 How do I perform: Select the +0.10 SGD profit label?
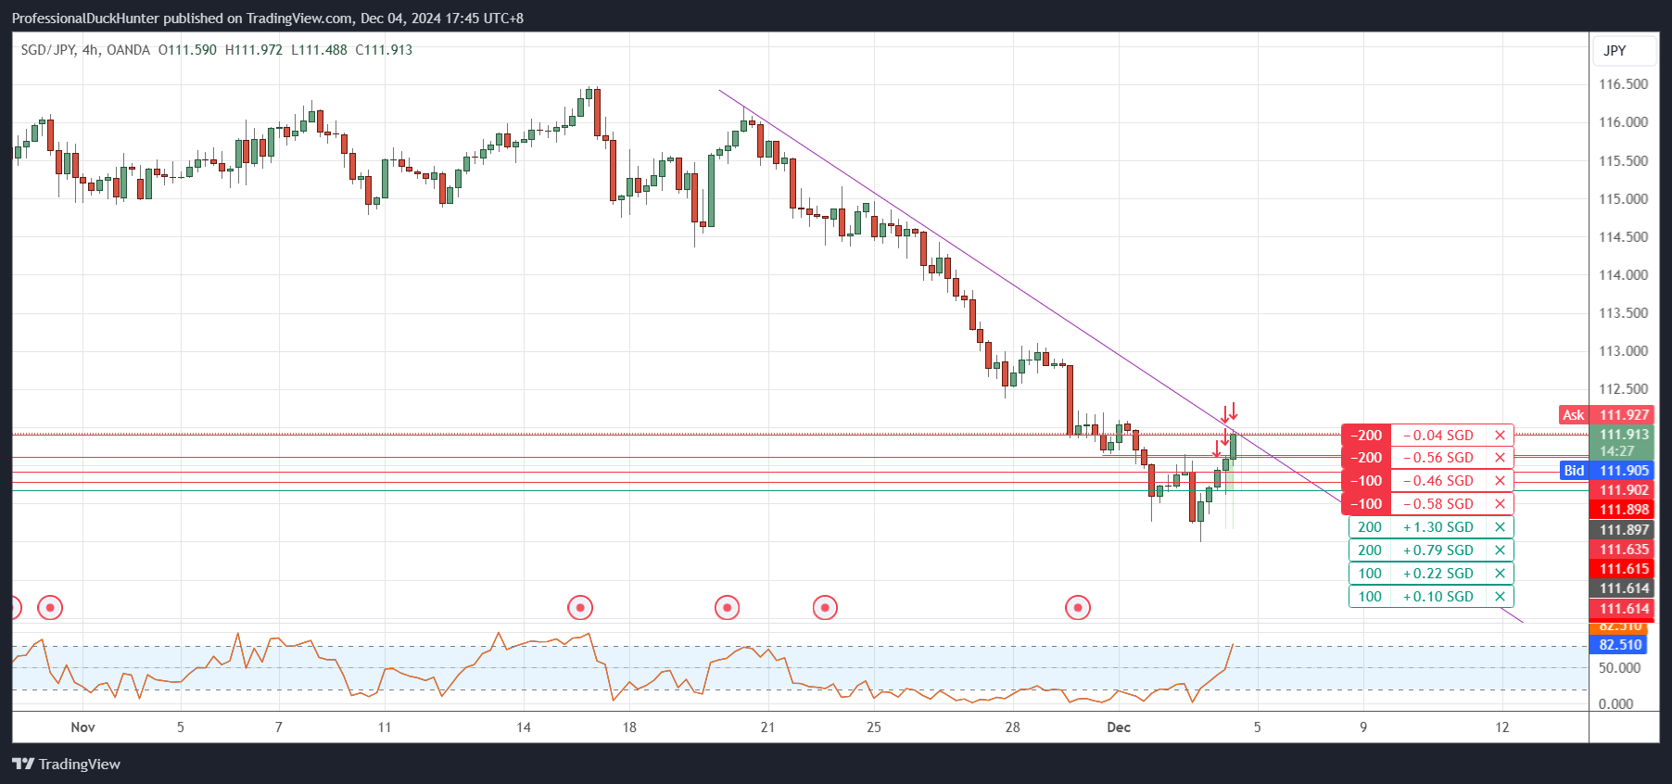tap(1438, 597)
